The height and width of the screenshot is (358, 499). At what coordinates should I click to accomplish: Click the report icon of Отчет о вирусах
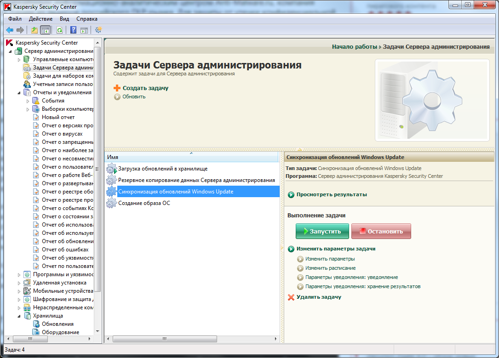(36, 134)
